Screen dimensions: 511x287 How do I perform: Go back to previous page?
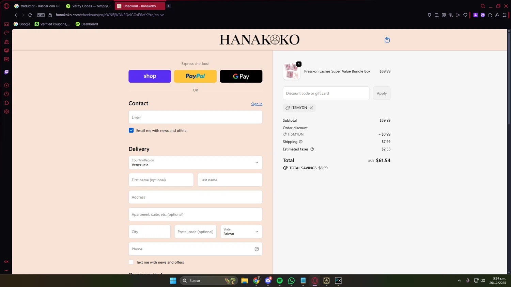[16, 15]
